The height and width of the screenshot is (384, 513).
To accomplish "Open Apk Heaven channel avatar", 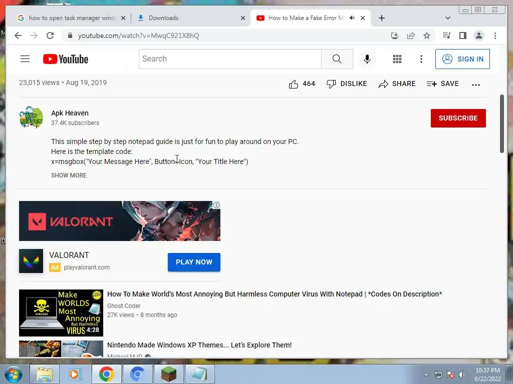I will click(31, 117).
